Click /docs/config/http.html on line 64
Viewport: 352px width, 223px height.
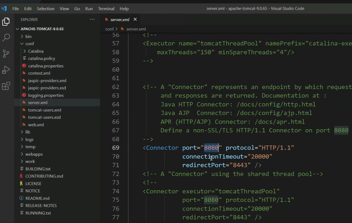pos(276,104)
